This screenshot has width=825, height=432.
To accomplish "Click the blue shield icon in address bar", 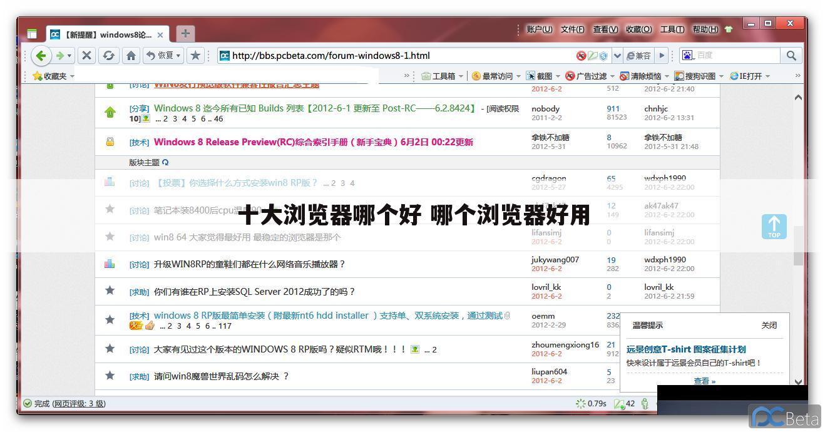I will click(x=603, y=56).
